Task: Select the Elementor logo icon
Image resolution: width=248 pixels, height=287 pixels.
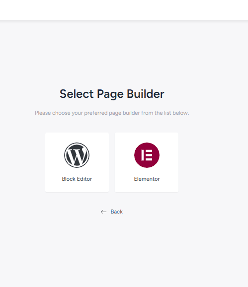Action: [147, 155]
